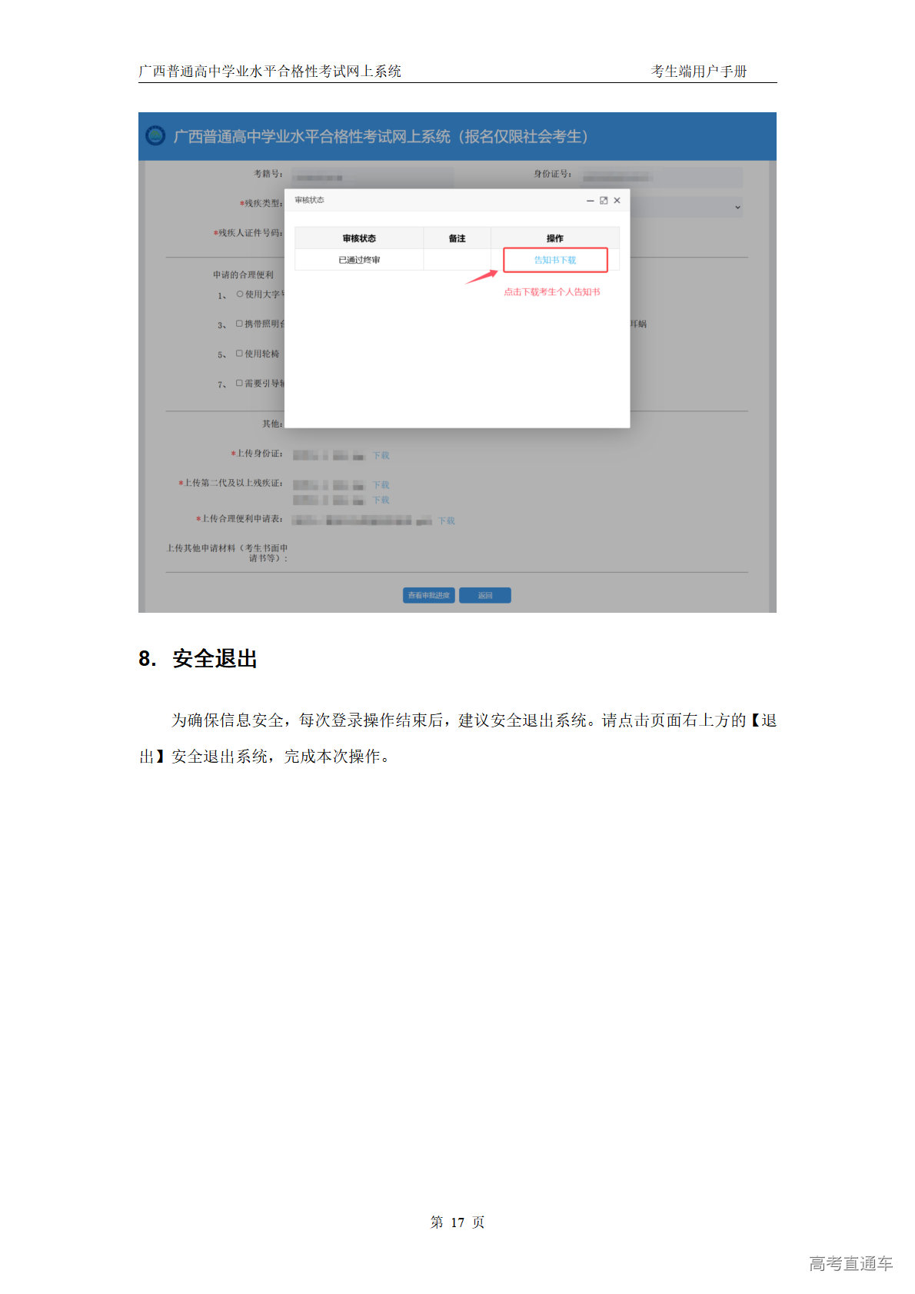Minimize the 审核状态 dialog
This screenshot has width=915, height=1294.
tap(590, 201)
